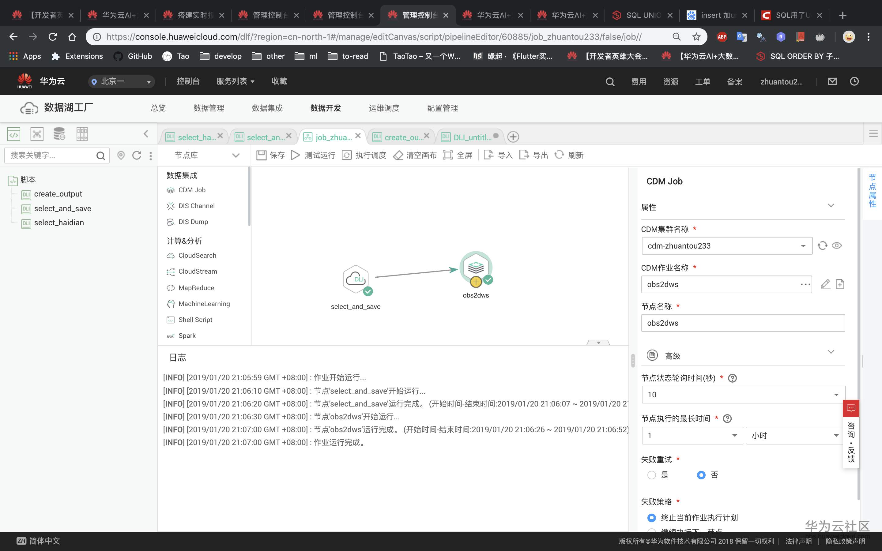
Task: Collapse the 属性 section chevron
Action: click(x=831, y=205)
